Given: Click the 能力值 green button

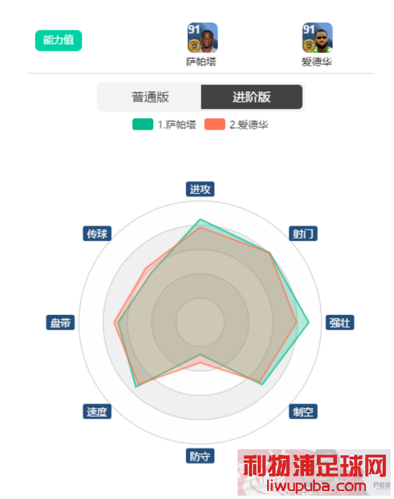Looking at the screenshot, I should [x=58, y=40].
